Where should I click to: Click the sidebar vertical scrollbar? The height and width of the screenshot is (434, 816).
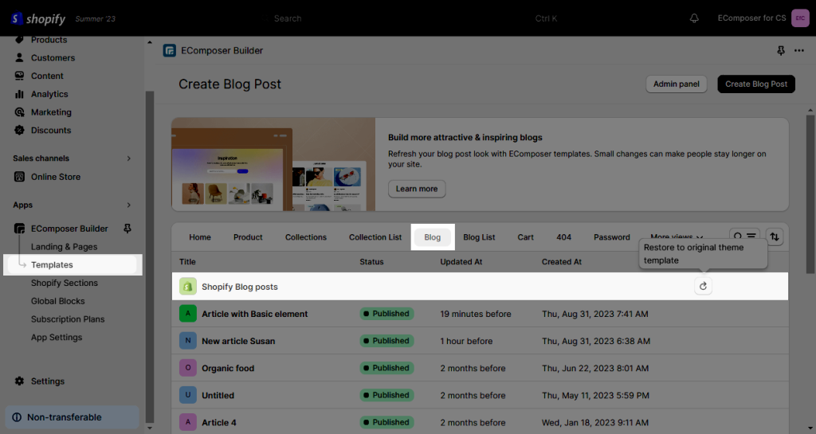(x=150, y=257)
